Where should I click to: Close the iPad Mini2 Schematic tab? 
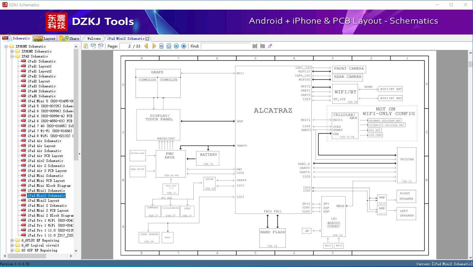pyautogui.click(x=147, y=39)
